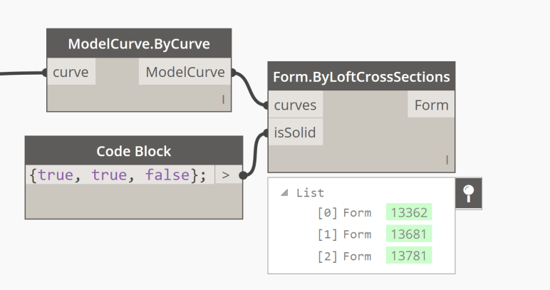The image size is (550, 290).
Task: Click the isSolid input port
Action: click(295, 132)
